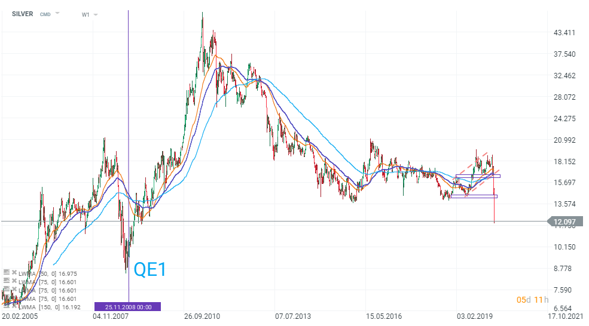This screenshot has height=326, width=589.
Task: Click the 28.072 price axis label
Action: pos(564,97)
